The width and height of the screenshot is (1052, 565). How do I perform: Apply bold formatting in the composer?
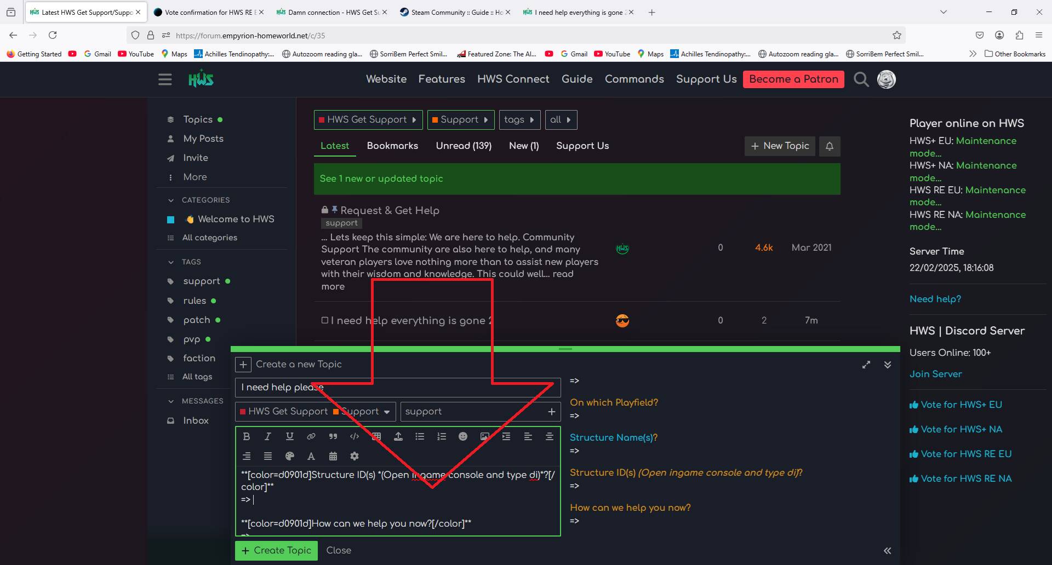(x=247, y=436)
